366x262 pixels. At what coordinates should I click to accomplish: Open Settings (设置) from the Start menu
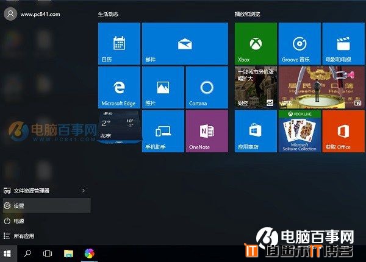(x=45, y=206)
